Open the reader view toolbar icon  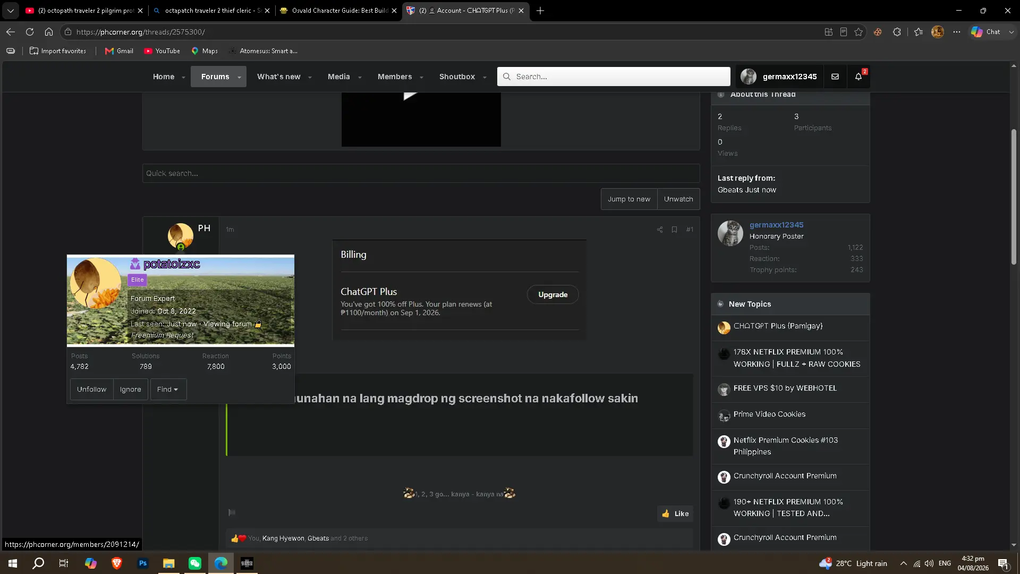[x=844, y=32]
